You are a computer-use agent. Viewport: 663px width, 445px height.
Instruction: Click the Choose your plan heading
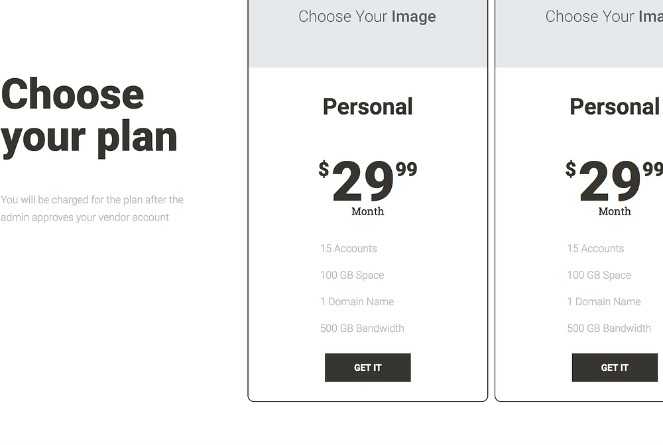[x=90, y=116]
